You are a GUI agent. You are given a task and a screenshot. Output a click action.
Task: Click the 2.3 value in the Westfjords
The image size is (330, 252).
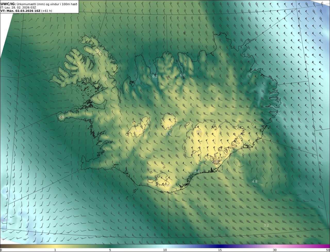click(104, 79)
